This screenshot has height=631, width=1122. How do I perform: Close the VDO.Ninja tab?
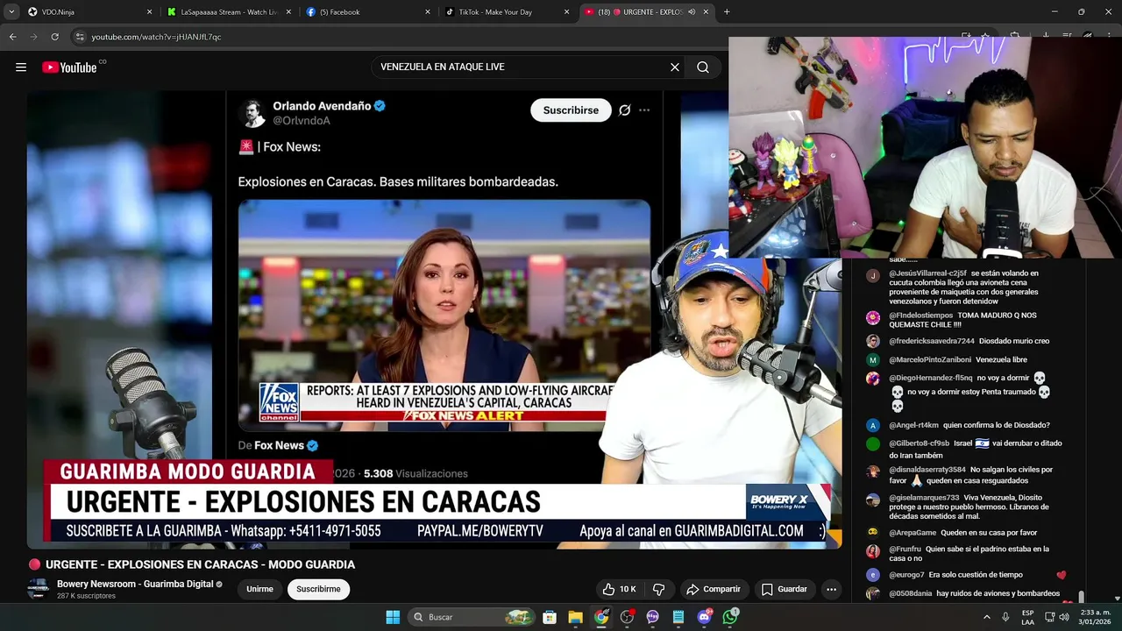149,12
